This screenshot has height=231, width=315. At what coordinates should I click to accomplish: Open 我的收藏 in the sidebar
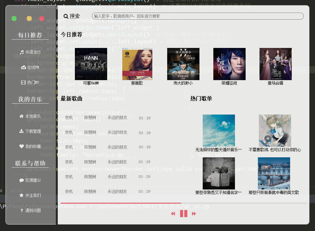point(30,146)
